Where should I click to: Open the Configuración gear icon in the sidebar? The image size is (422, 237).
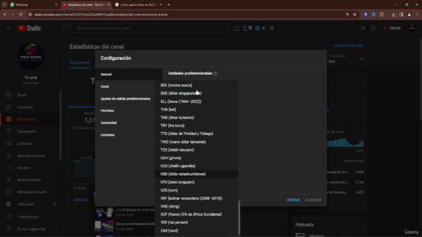(9, 217)
